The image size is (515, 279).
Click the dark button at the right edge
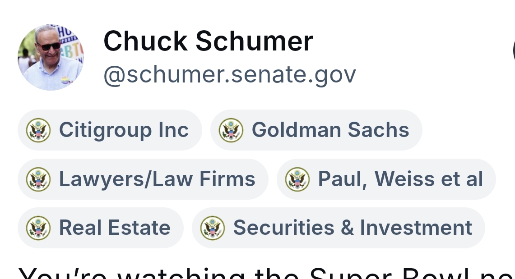513,50
